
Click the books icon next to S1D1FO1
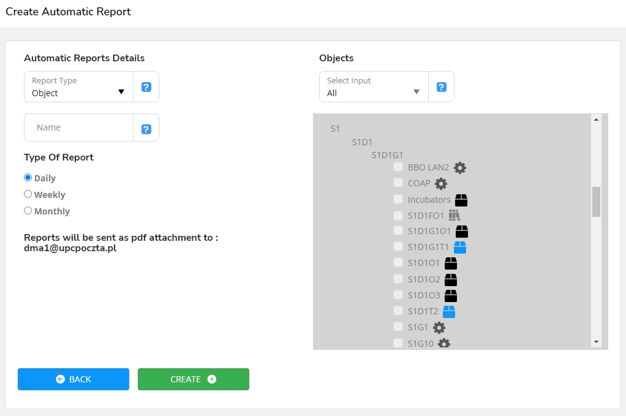coord(454,215)
